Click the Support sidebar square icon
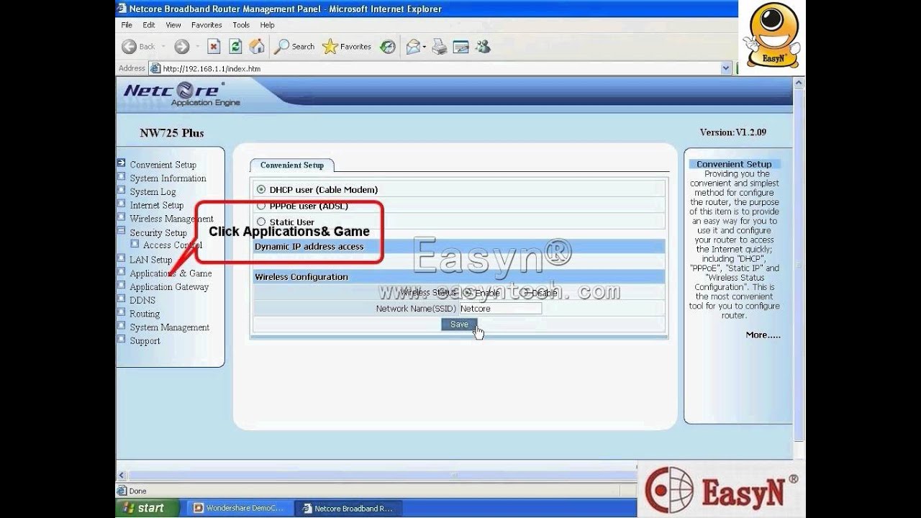 tap(122, 340)
